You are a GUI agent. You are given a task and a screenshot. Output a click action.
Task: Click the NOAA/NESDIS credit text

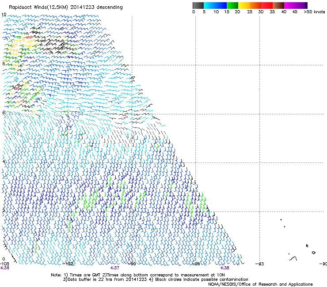[260, 284]
